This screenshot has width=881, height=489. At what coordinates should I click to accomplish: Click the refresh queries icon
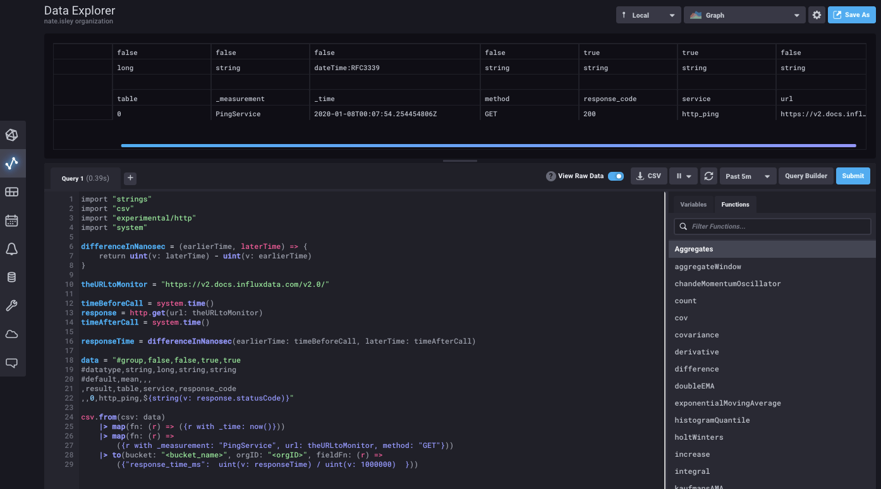(x=708, y=176)
